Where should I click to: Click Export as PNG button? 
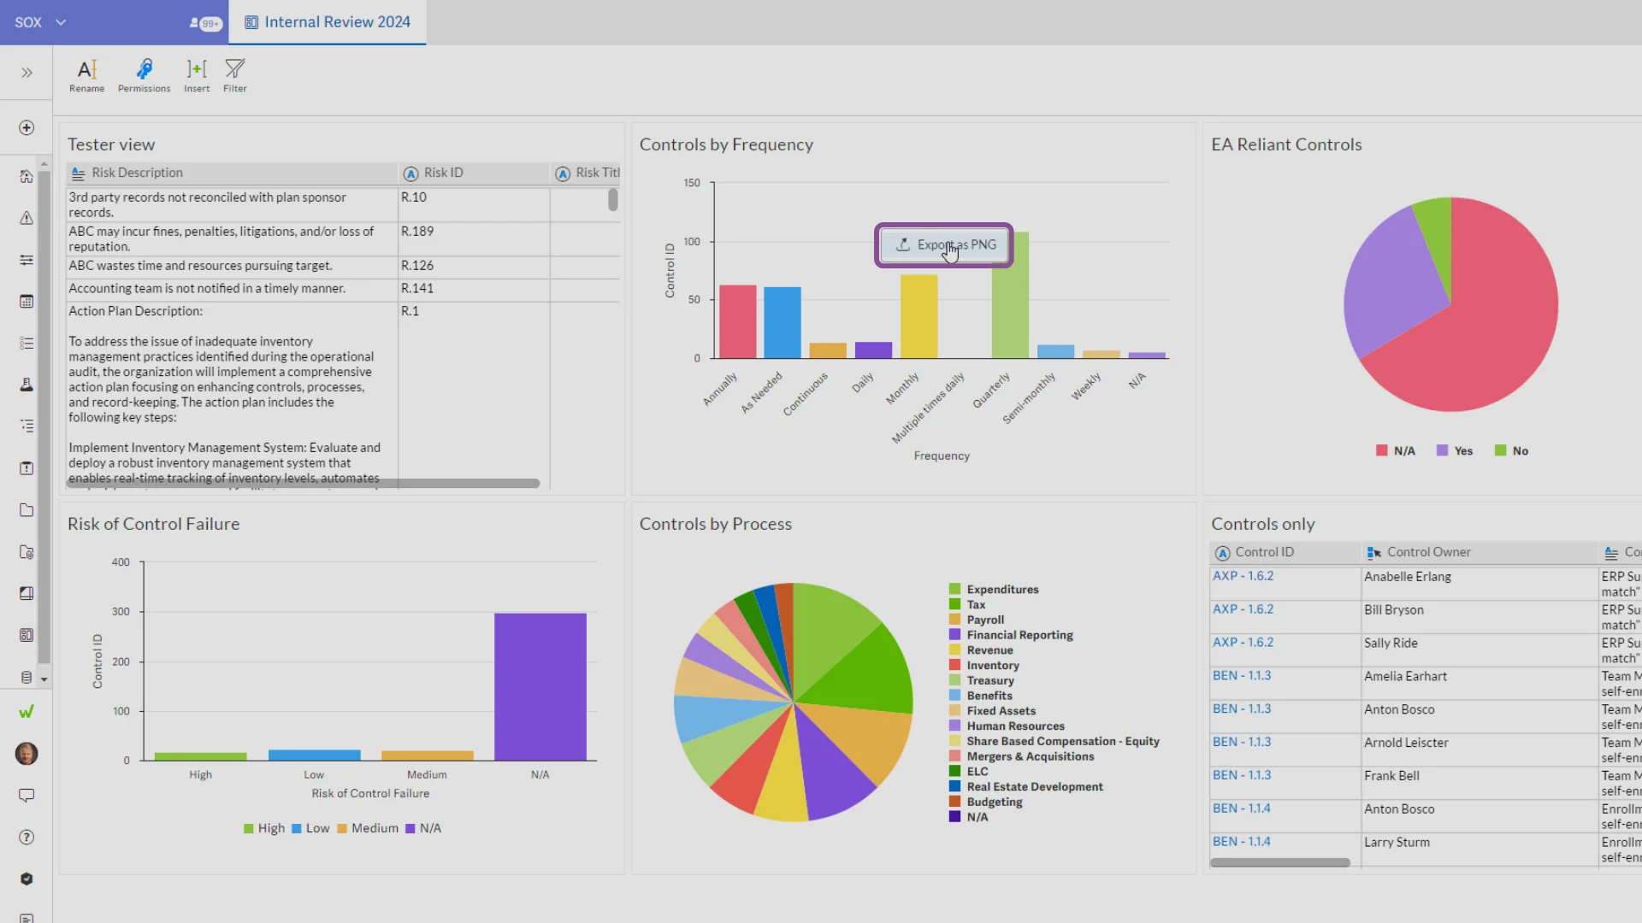click(944, 245)
